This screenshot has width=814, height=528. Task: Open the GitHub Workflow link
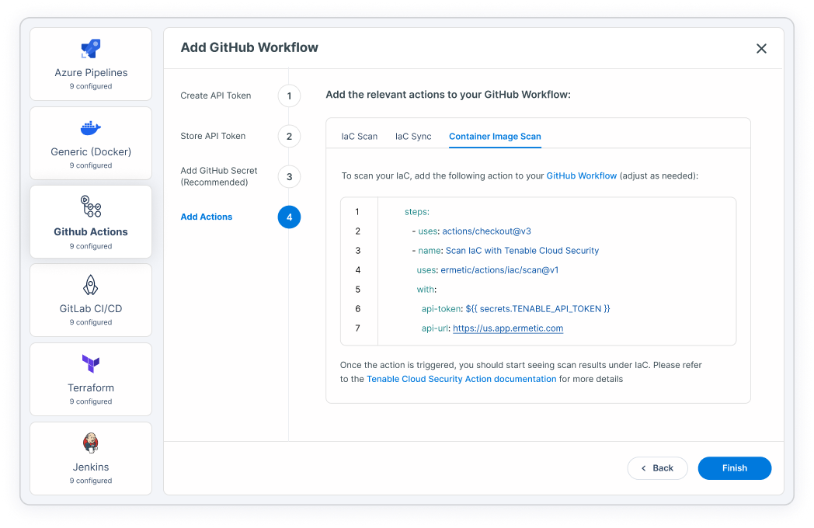(582, 176)
